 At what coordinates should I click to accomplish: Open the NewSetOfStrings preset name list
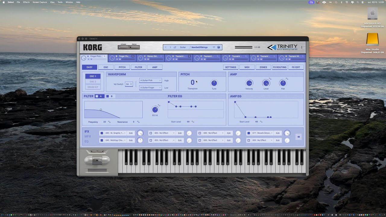[x=200, y=47]
